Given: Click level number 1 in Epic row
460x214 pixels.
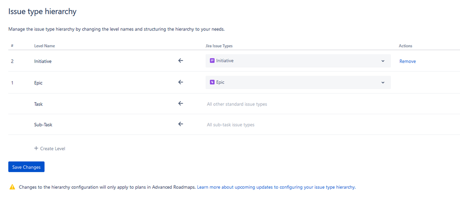Looking at the screenshot, I should 12,83.
